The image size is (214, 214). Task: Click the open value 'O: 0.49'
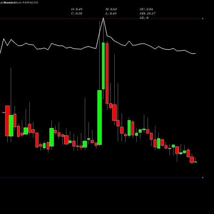pyautogui.click(x=77, y=9)
